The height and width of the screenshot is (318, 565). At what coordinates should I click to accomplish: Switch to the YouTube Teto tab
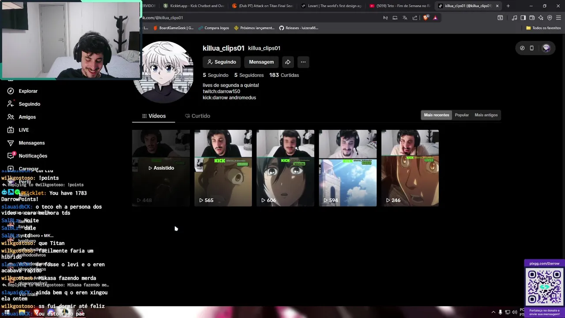click(x=400, y=6)
